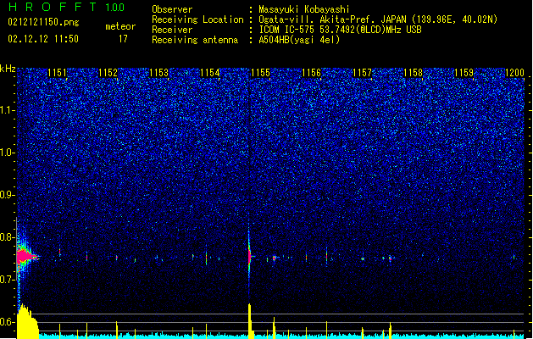
Task: Click the 0.9 kHz frequency axis label
Action: [7, 195]
